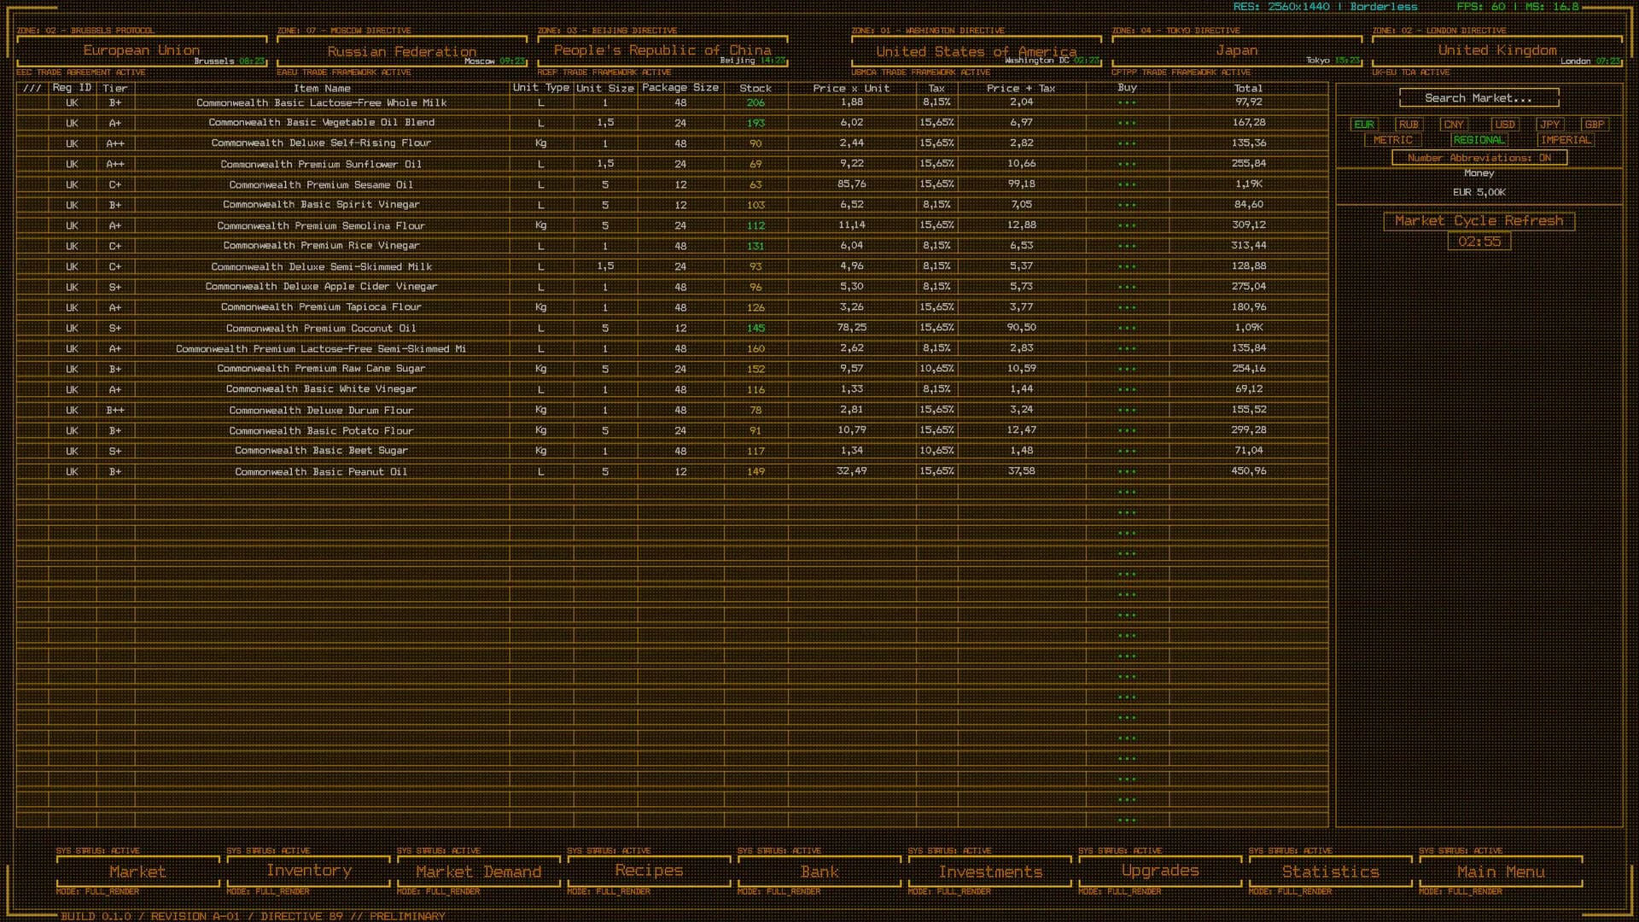Open buy dots for Basic Vegetable Oil Blend
Viewport: 1639px width, 922px height.
(1127, 123)
